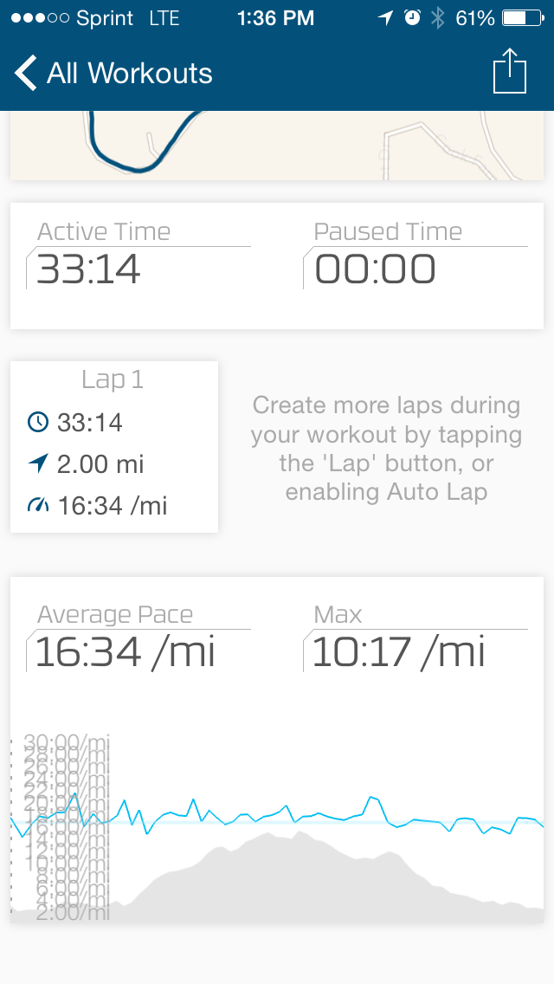Tap the 2.00 mi lap distance
The image size is (554, 984).
pos(100,464)
